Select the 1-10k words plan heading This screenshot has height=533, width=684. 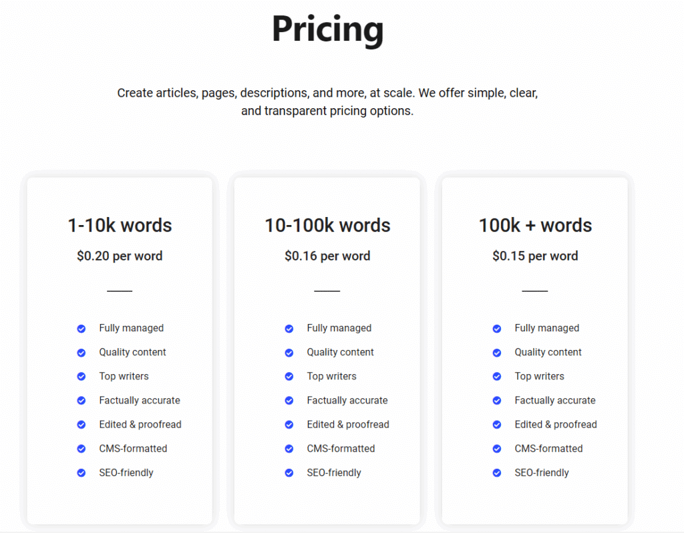(x=120, y=226)
